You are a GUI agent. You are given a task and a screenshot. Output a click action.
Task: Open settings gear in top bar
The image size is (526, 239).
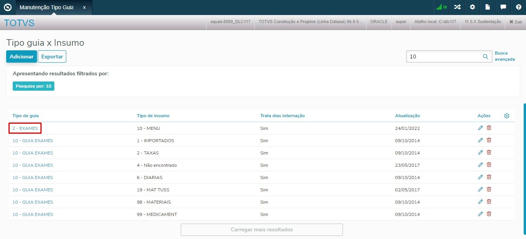(472, 7)
